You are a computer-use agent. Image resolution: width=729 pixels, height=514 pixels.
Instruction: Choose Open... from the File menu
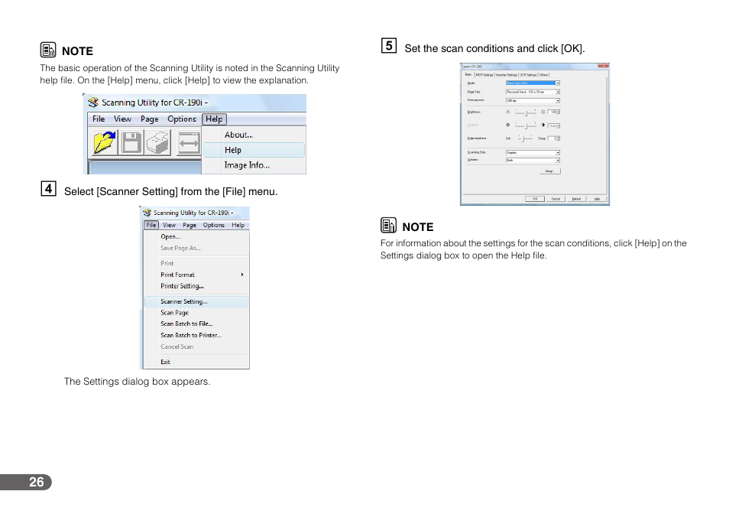[x=170, y=237]
